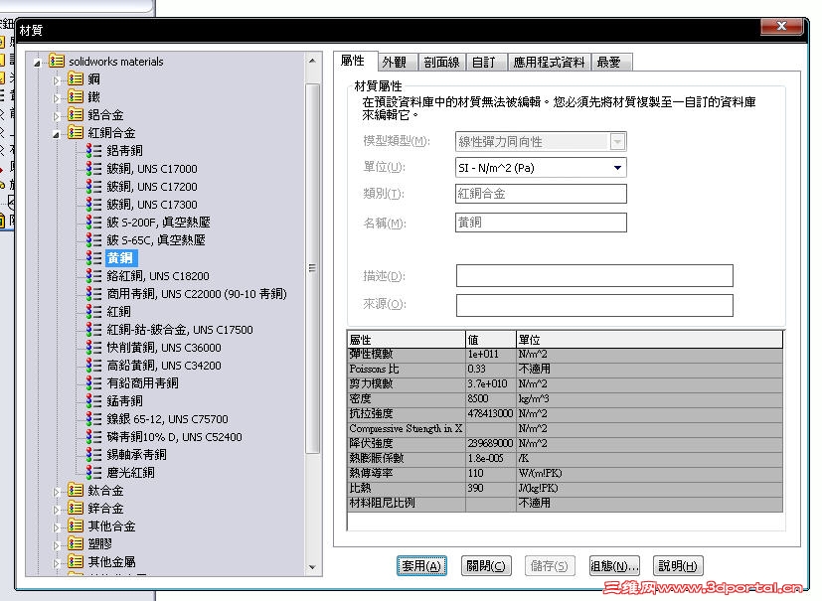
Task: Open the 模型類型 model type dropdown
Action: point(617,141)
